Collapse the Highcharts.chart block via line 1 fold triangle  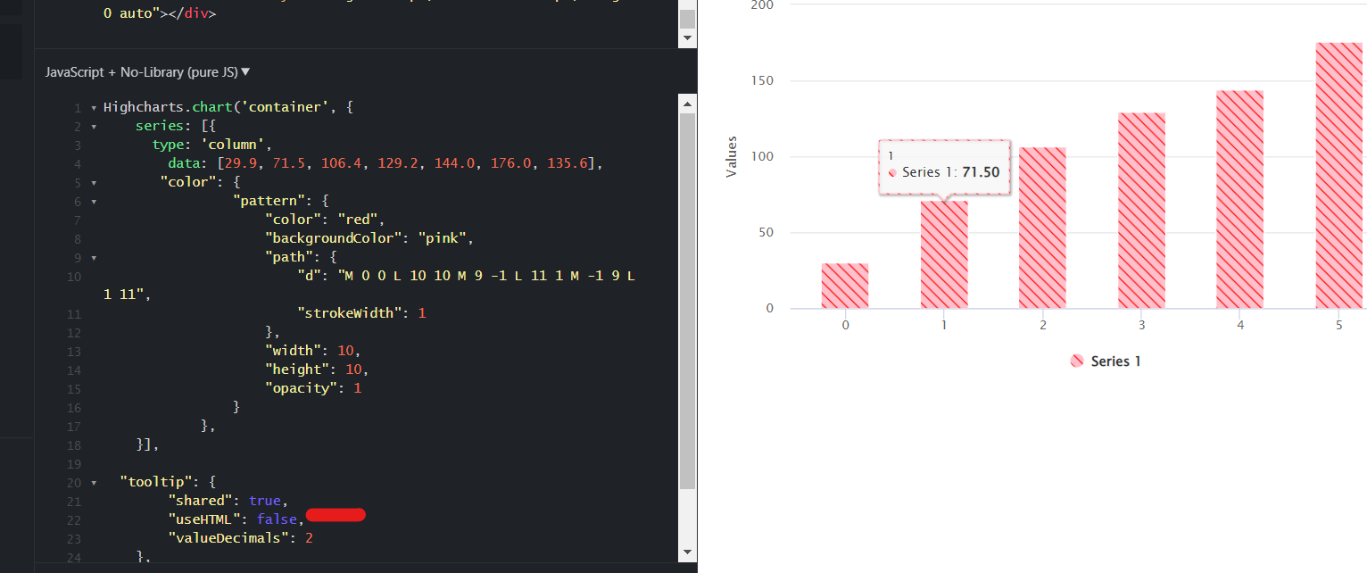(x=93, y=106)
